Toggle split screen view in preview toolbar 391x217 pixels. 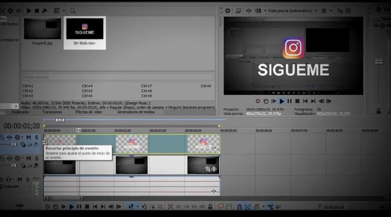258,11
